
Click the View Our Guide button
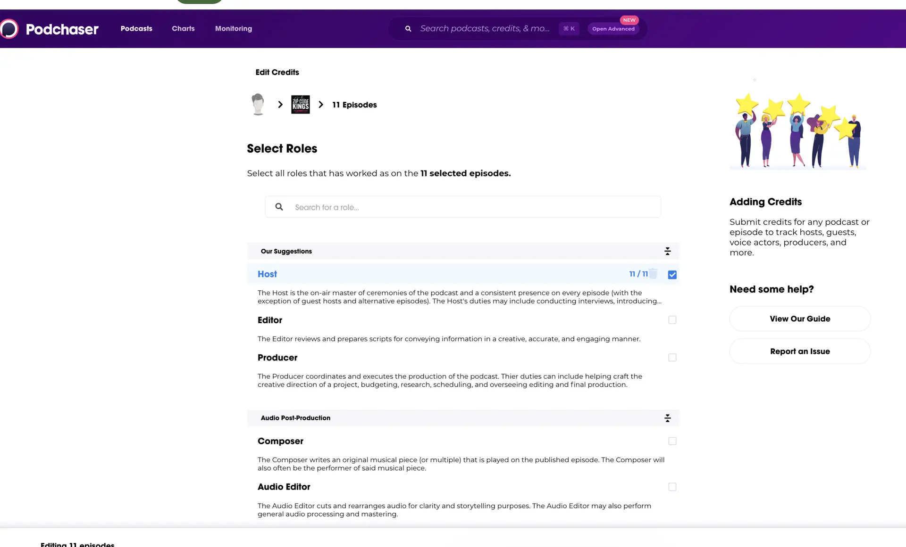(x=799, y=318)
